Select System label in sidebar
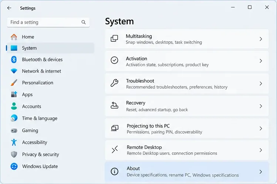 click(x=29, y=48)
